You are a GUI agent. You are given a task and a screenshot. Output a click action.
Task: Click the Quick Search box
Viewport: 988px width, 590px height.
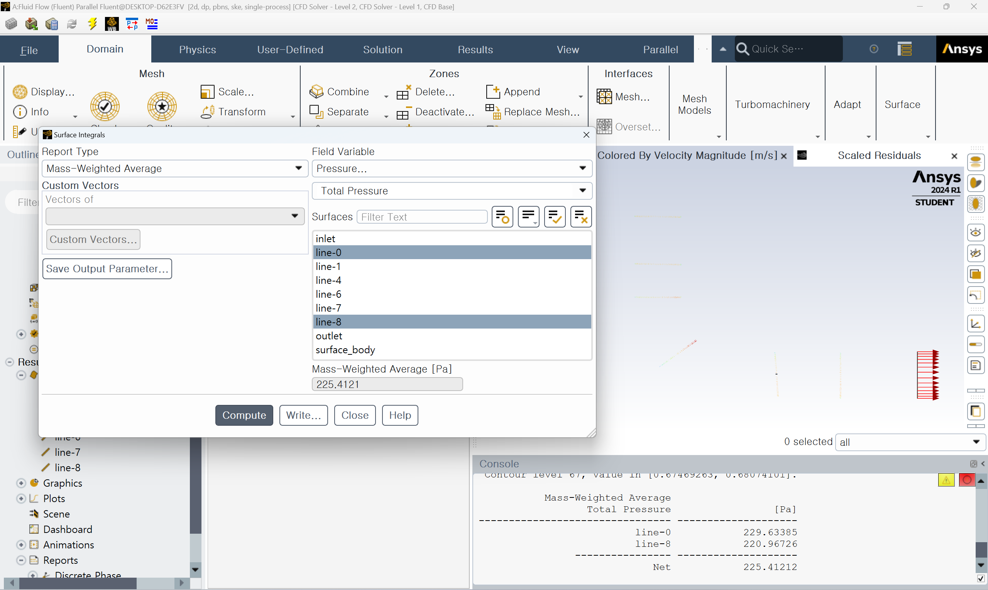point(788,49)
